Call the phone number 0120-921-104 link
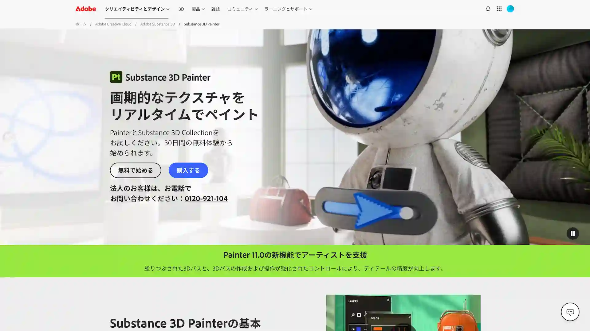The image size is (590, 331). pyautogui.click(x=206, y=198)
